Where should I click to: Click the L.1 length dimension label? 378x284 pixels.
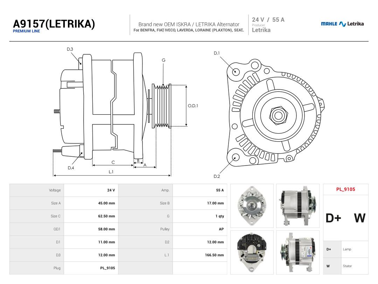click(x=111, y=172)
